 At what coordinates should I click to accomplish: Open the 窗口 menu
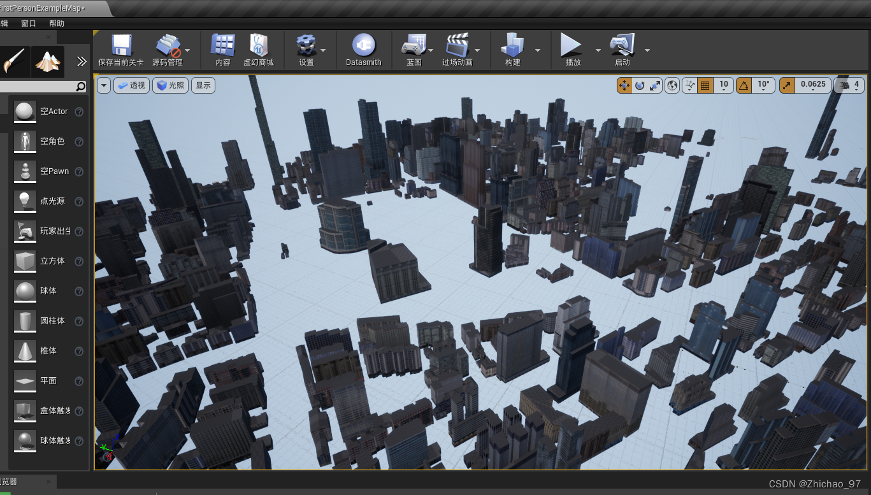click(29, 23)
